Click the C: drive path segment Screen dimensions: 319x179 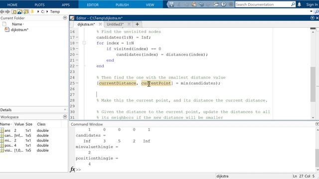43,11
